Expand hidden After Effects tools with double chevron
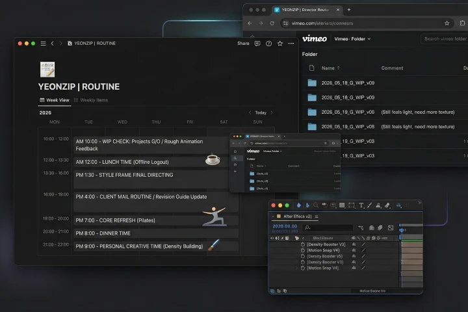The width and height of the screenshot is (468, 312). (420, 203)
